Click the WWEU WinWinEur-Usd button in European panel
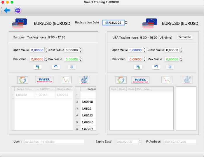204x157 pixels. click(x=44, y=80)
